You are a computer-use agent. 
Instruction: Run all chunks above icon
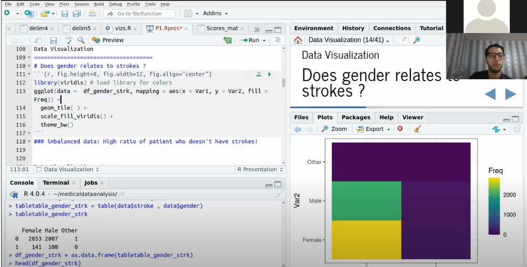[x=259, y=74]
